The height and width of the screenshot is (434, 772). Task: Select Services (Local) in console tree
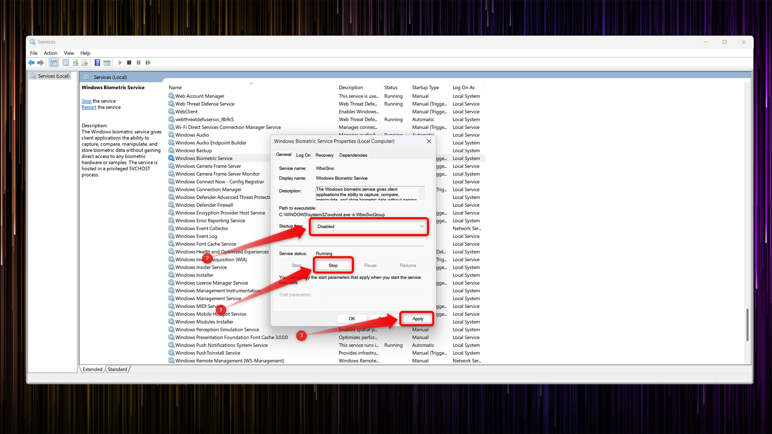coord(50,76)
